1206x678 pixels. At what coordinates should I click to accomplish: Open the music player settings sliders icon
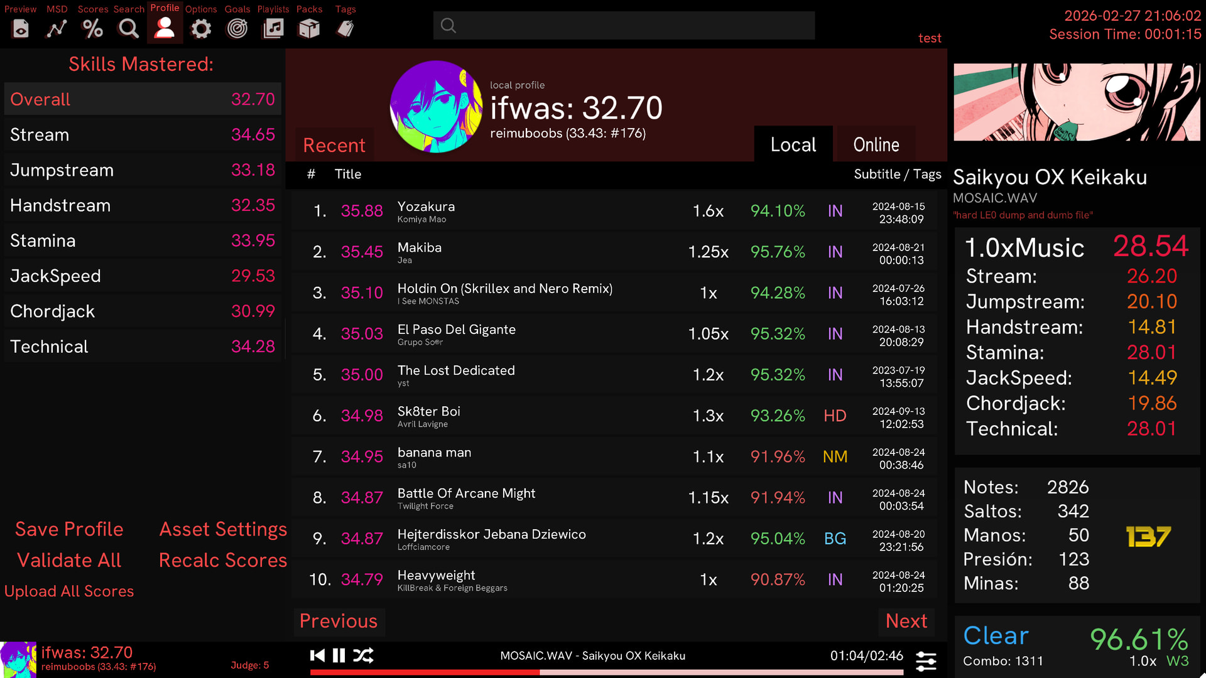click(x=926, y=660)
